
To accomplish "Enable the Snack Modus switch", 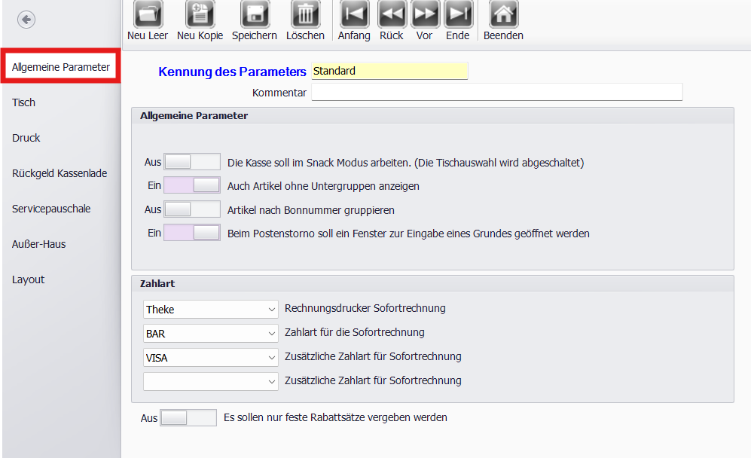I will 192,162.
